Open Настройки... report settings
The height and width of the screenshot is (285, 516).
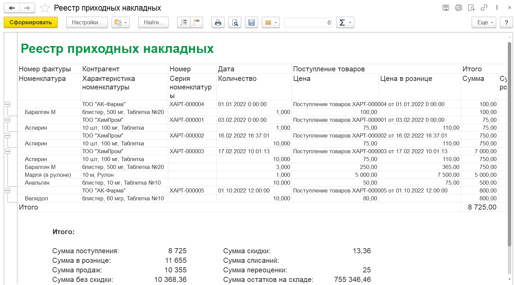pos(87,23)
